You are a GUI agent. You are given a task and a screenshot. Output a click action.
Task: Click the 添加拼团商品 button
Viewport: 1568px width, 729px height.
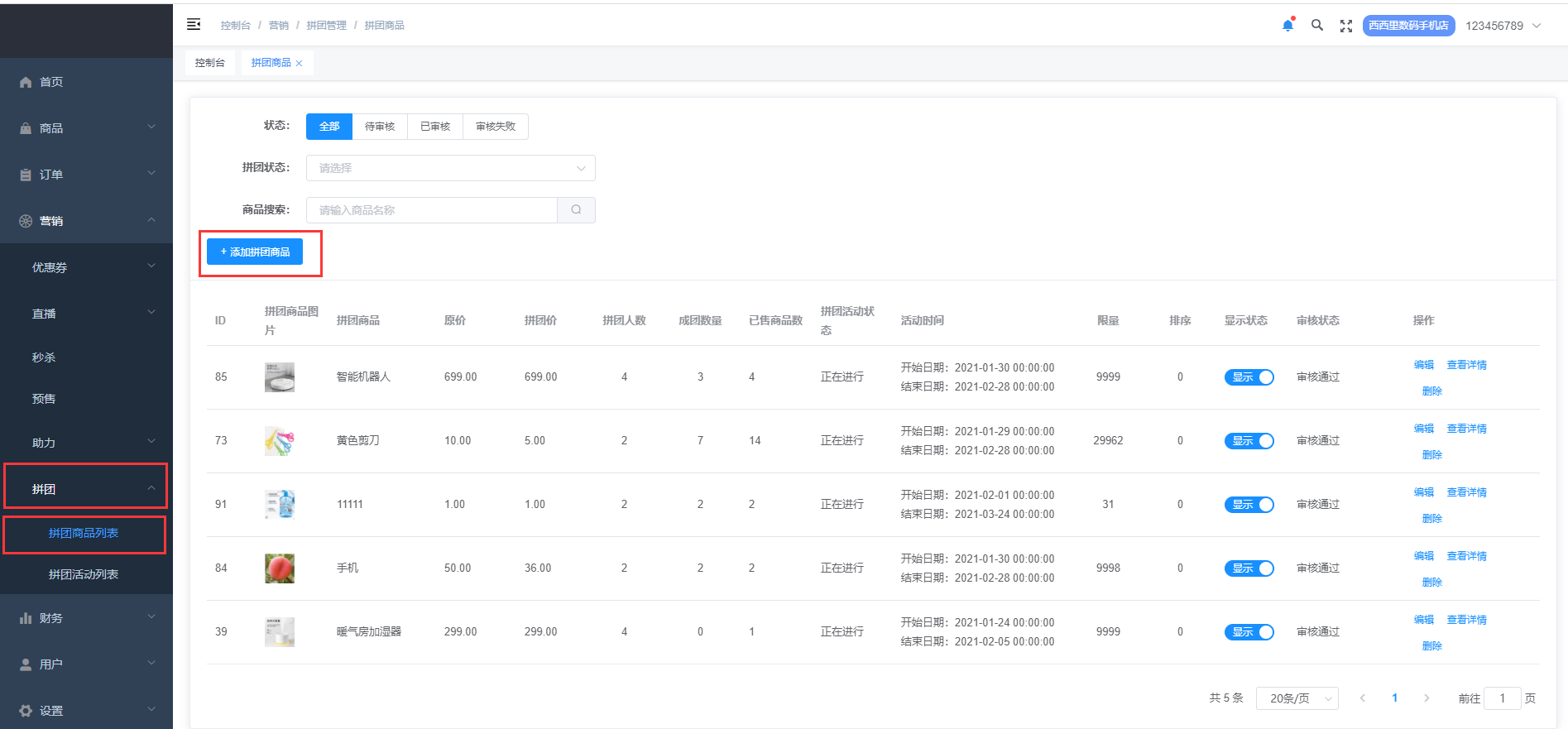pos(255,252)
